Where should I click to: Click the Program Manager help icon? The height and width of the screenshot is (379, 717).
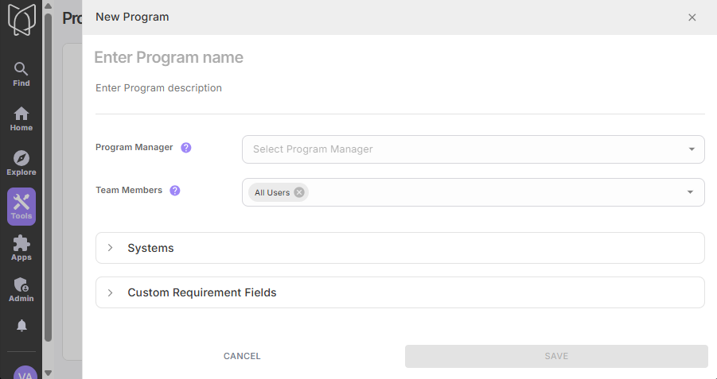click(x=186, y=148)
